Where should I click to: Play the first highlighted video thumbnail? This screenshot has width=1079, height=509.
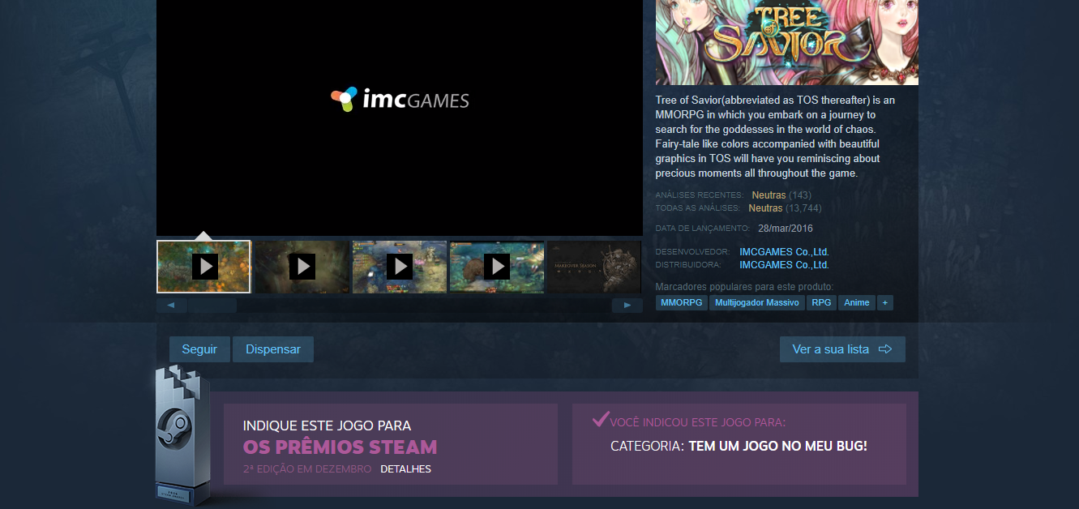pos(204,266)
